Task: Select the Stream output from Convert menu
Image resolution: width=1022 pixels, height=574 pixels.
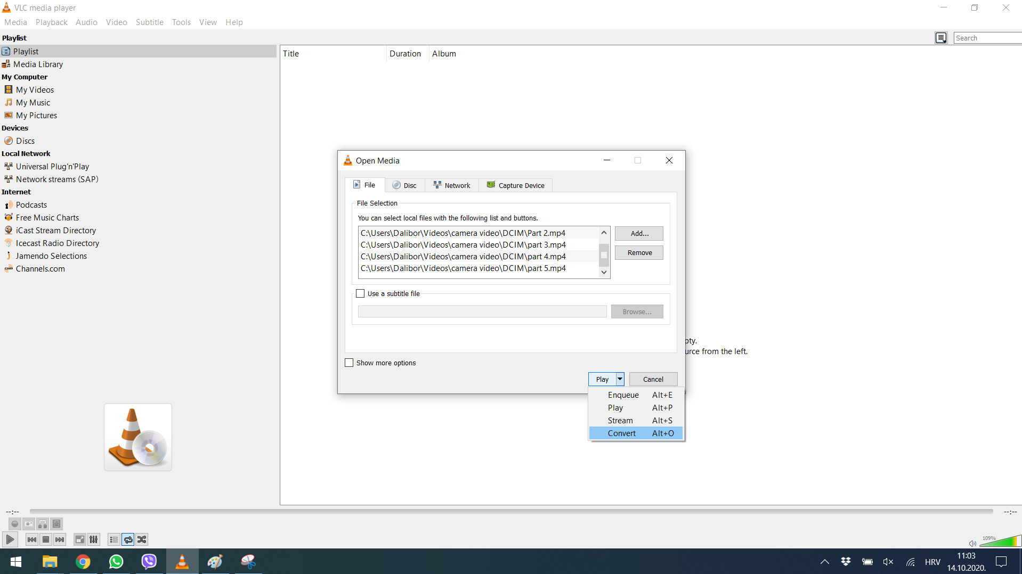Action: pyautogui.click(x=620, y=420)
